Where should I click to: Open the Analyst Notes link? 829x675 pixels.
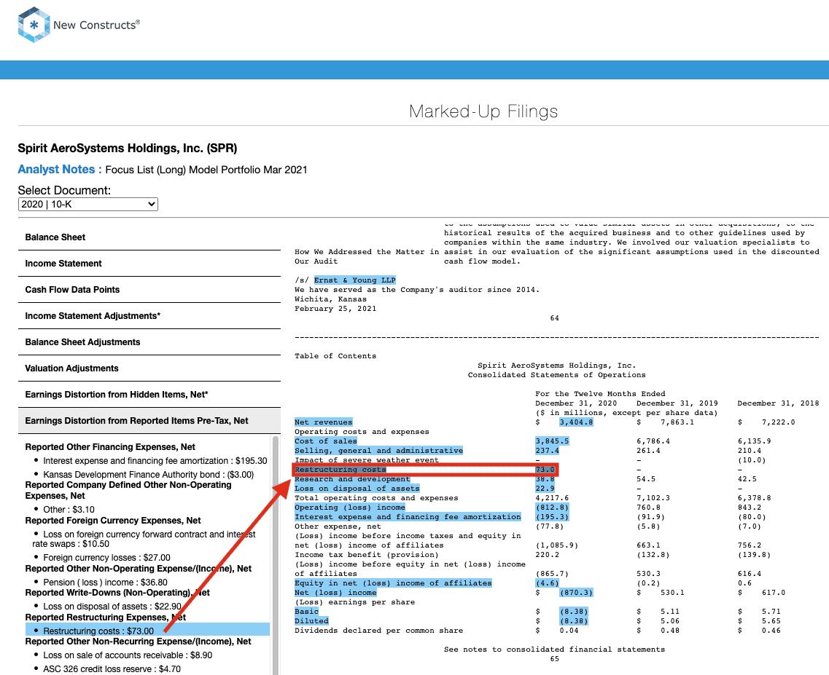pyautogui.click(x=60, y=170)
